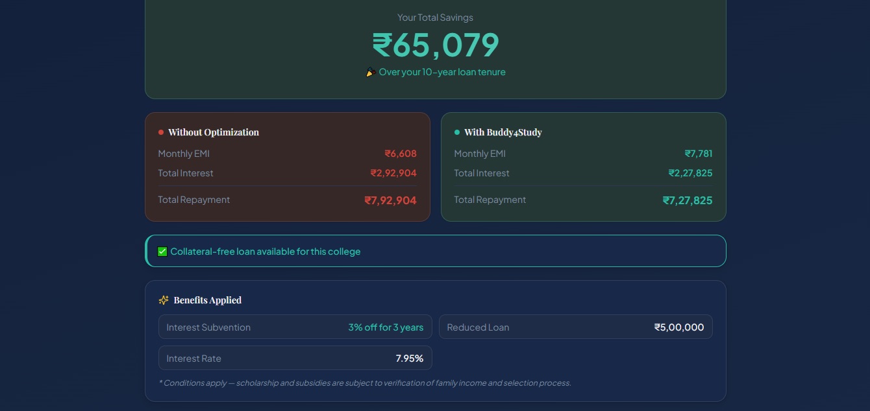Click the ₹7,92,904 total repayment value

pos(390,200)
